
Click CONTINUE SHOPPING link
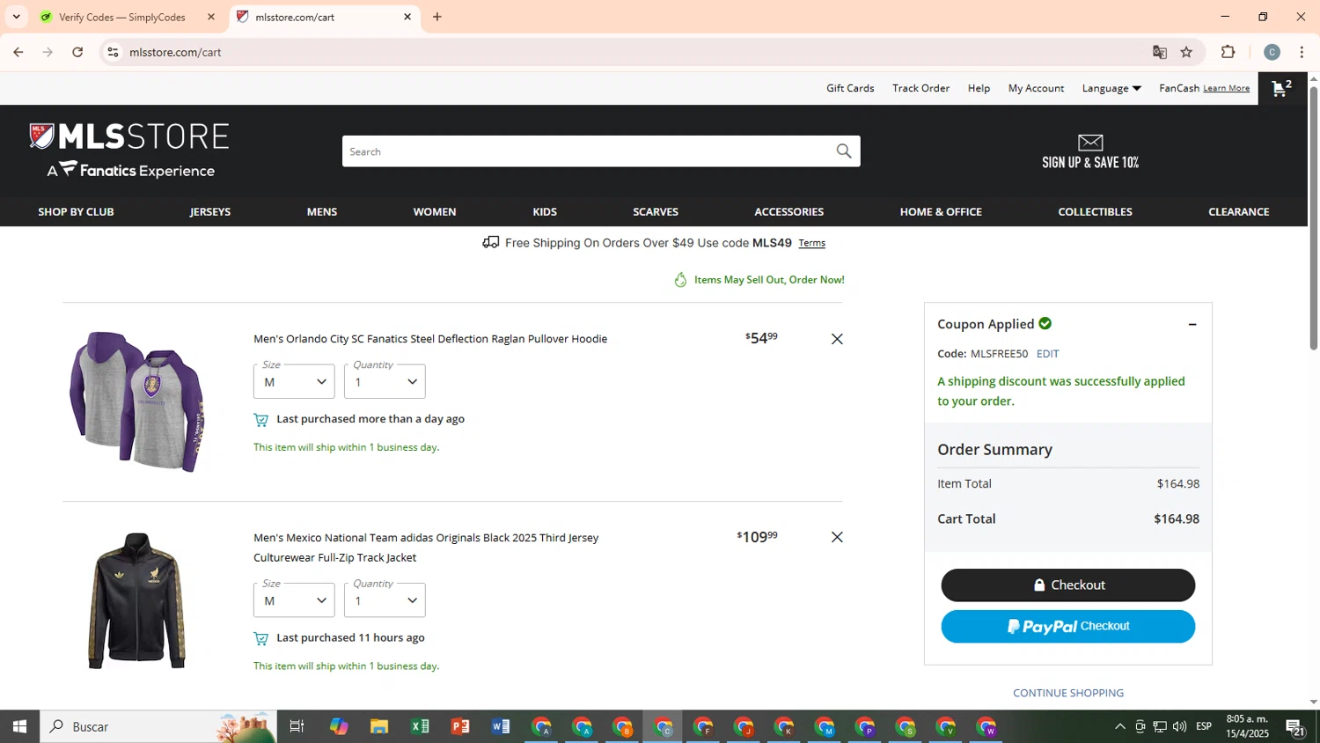[x=1067, y=693]
